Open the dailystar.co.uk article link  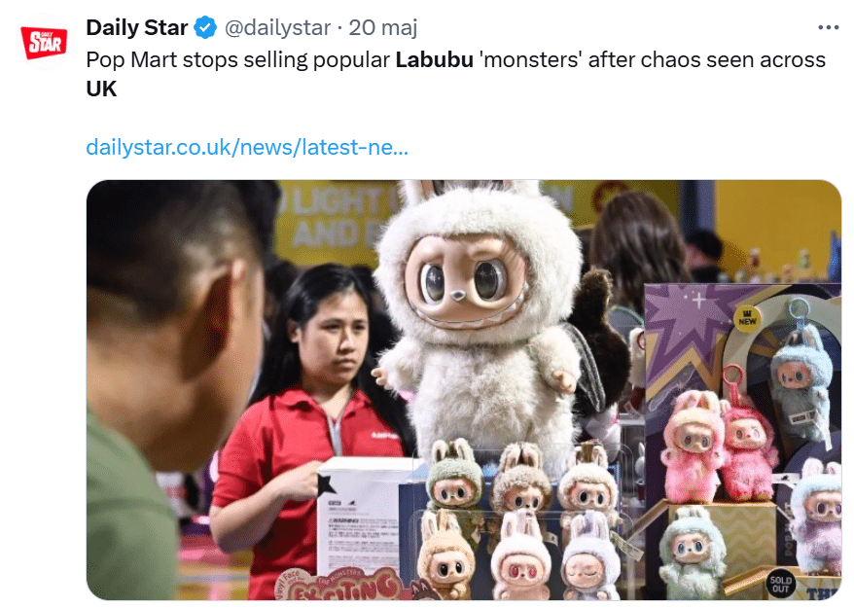[x=247, y=147]
